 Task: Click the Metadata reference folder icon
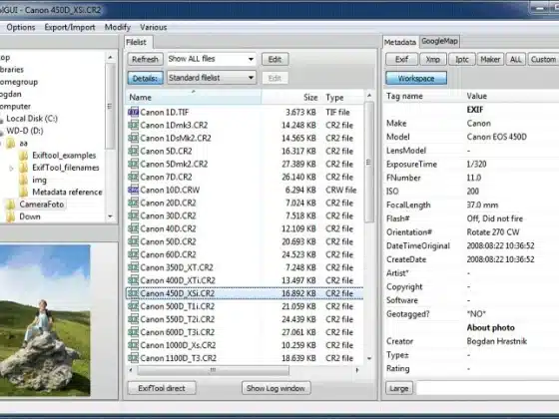coord(24,192)
